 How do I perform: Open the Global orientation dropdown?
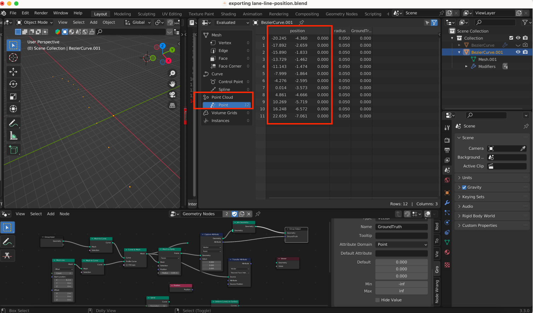coord(138,22)
